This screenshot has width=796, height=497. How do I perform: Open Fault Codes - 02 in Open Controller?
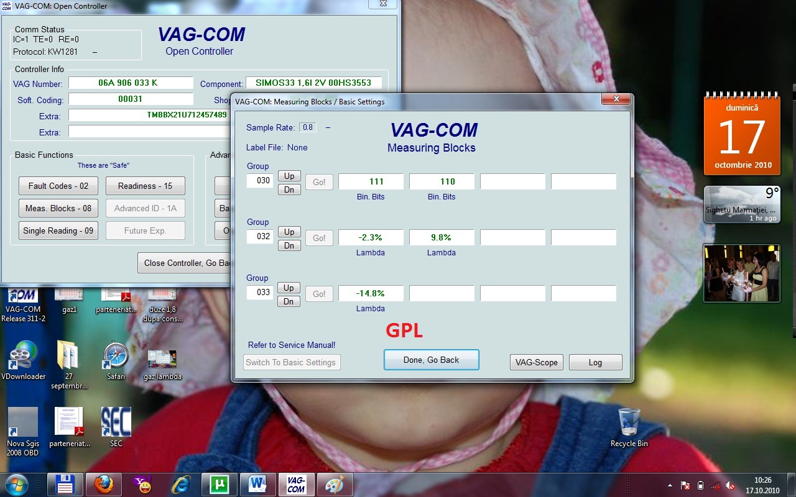[58, 186]
